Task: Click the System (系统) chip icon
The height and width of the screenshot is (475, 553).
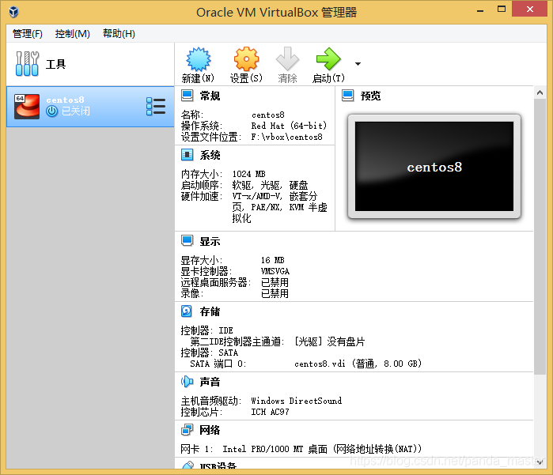Action: 187,155
